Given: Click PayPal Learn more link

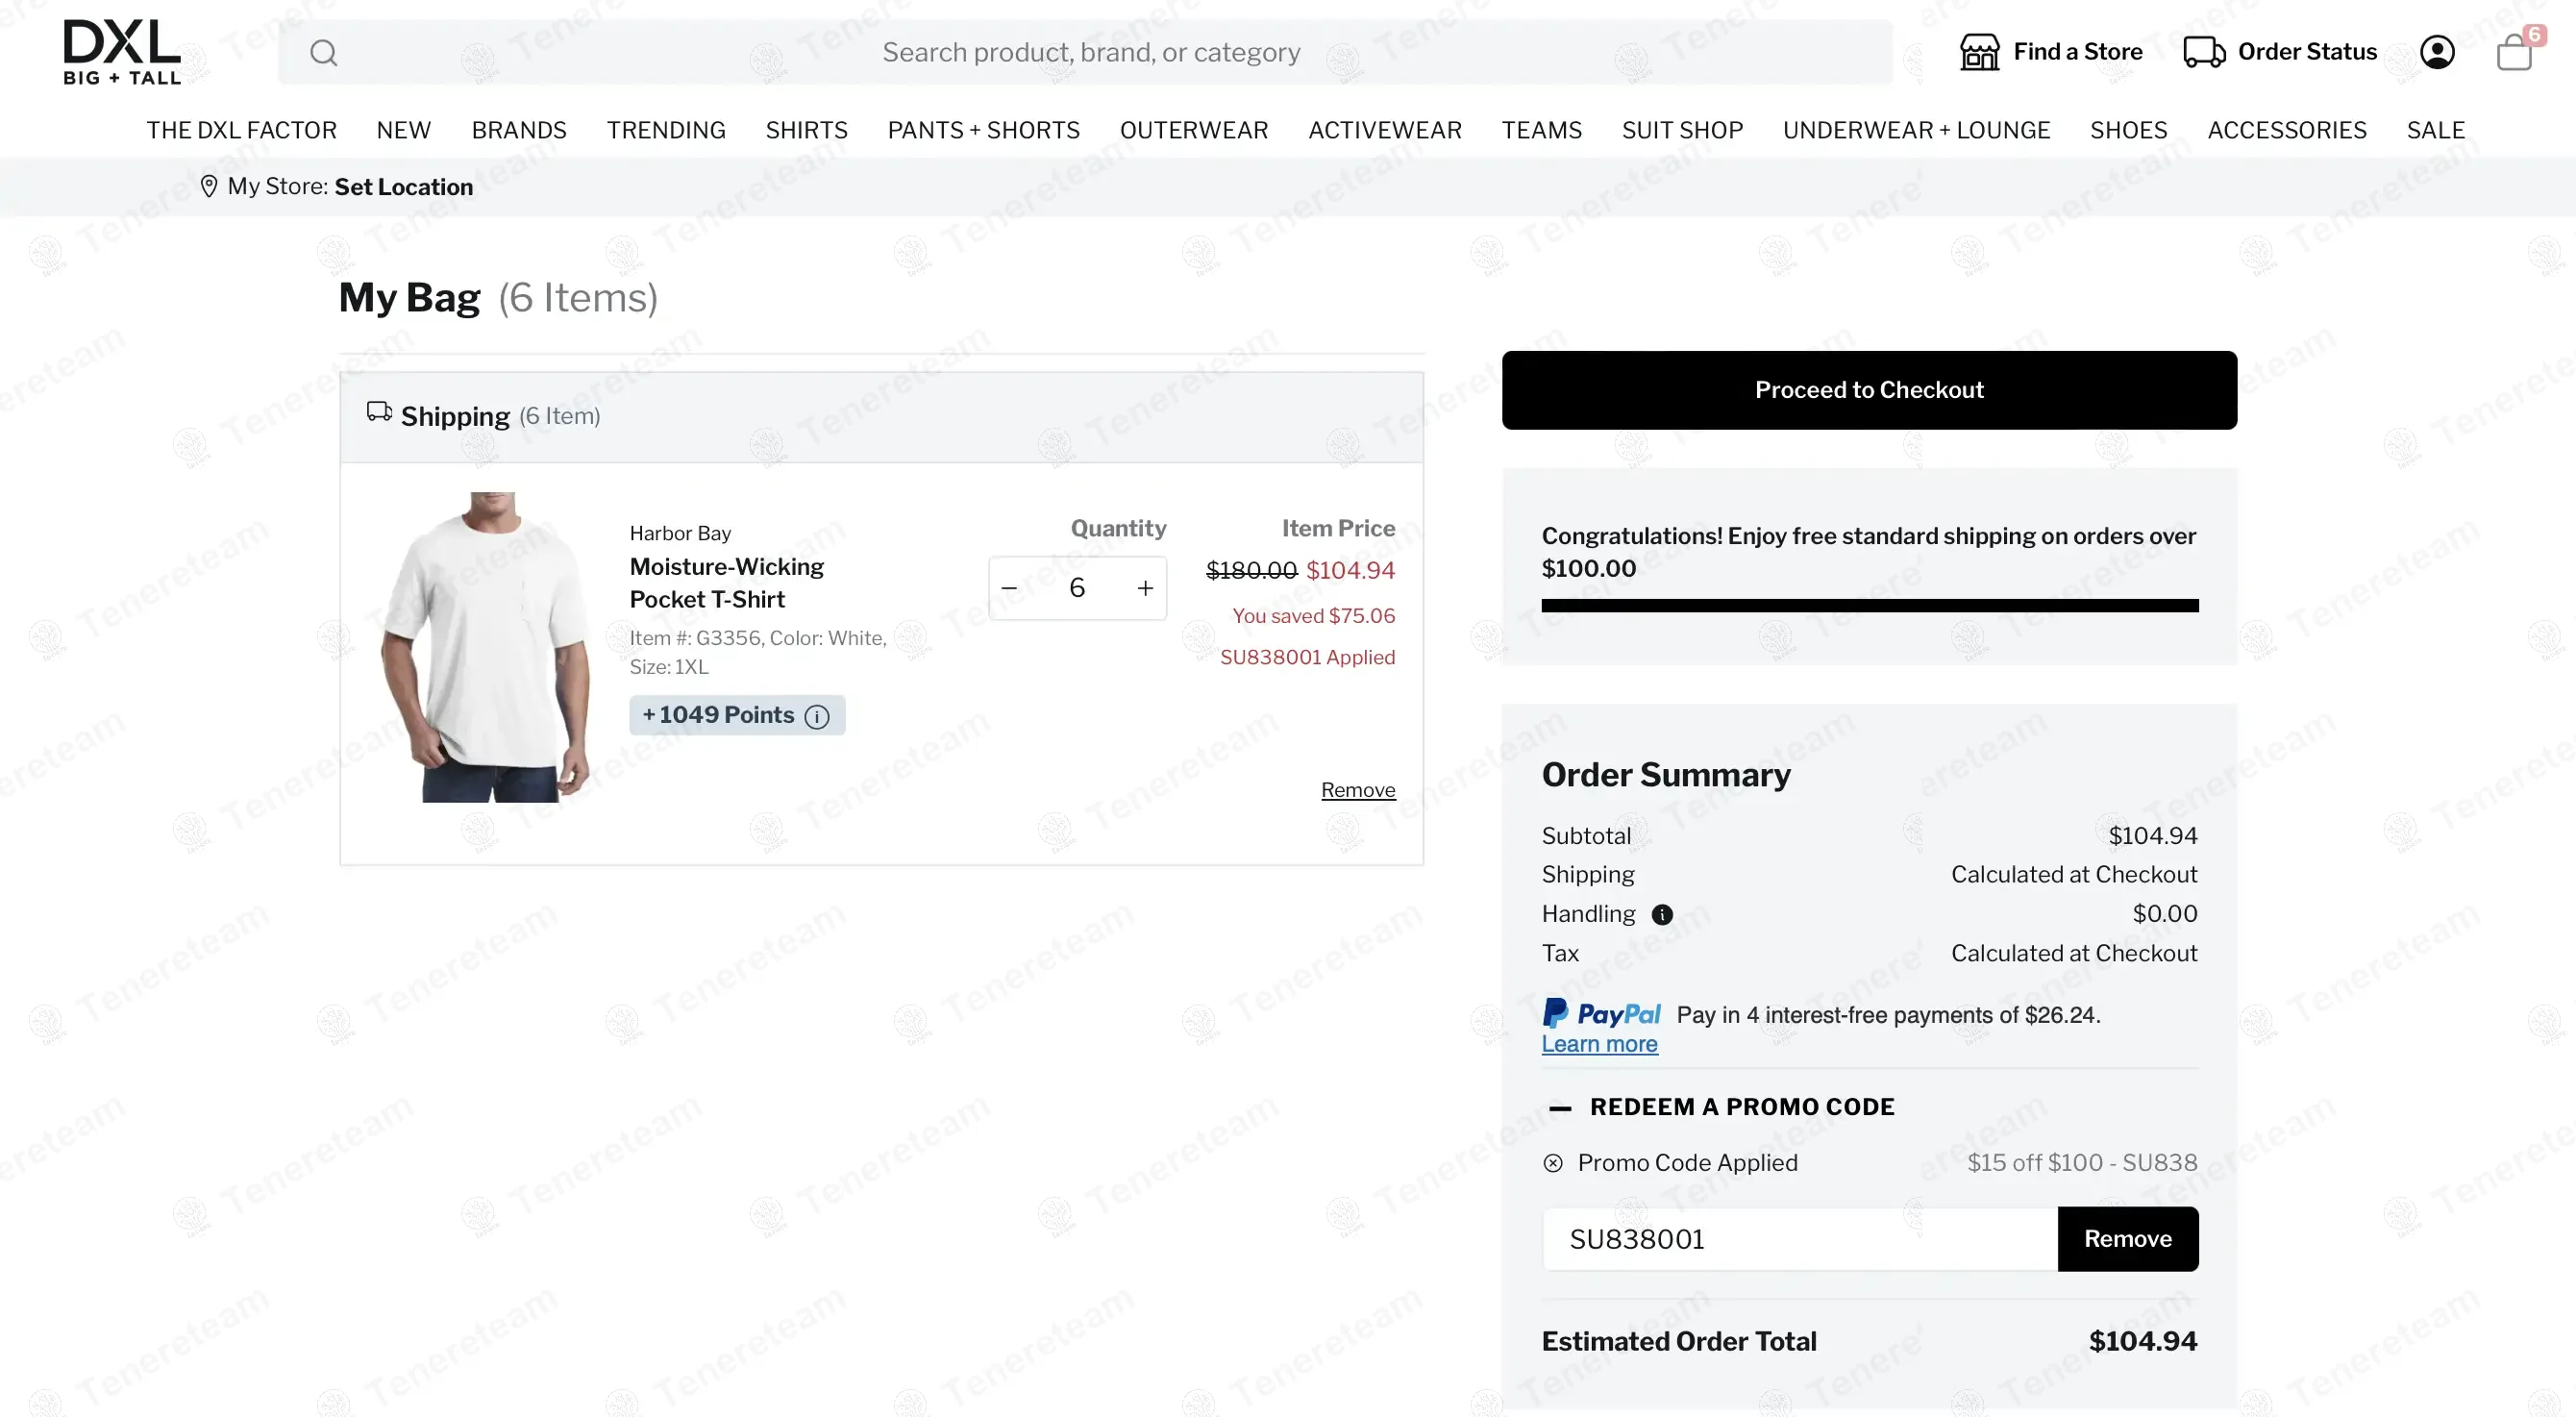Looking at the screenshot, I should tap(1599, 1044).
